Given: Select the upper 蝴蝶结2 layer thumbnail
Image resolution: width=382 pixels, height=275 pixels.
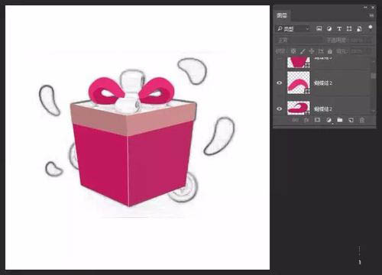Looking at the screenshot, I should click(299, 82).
